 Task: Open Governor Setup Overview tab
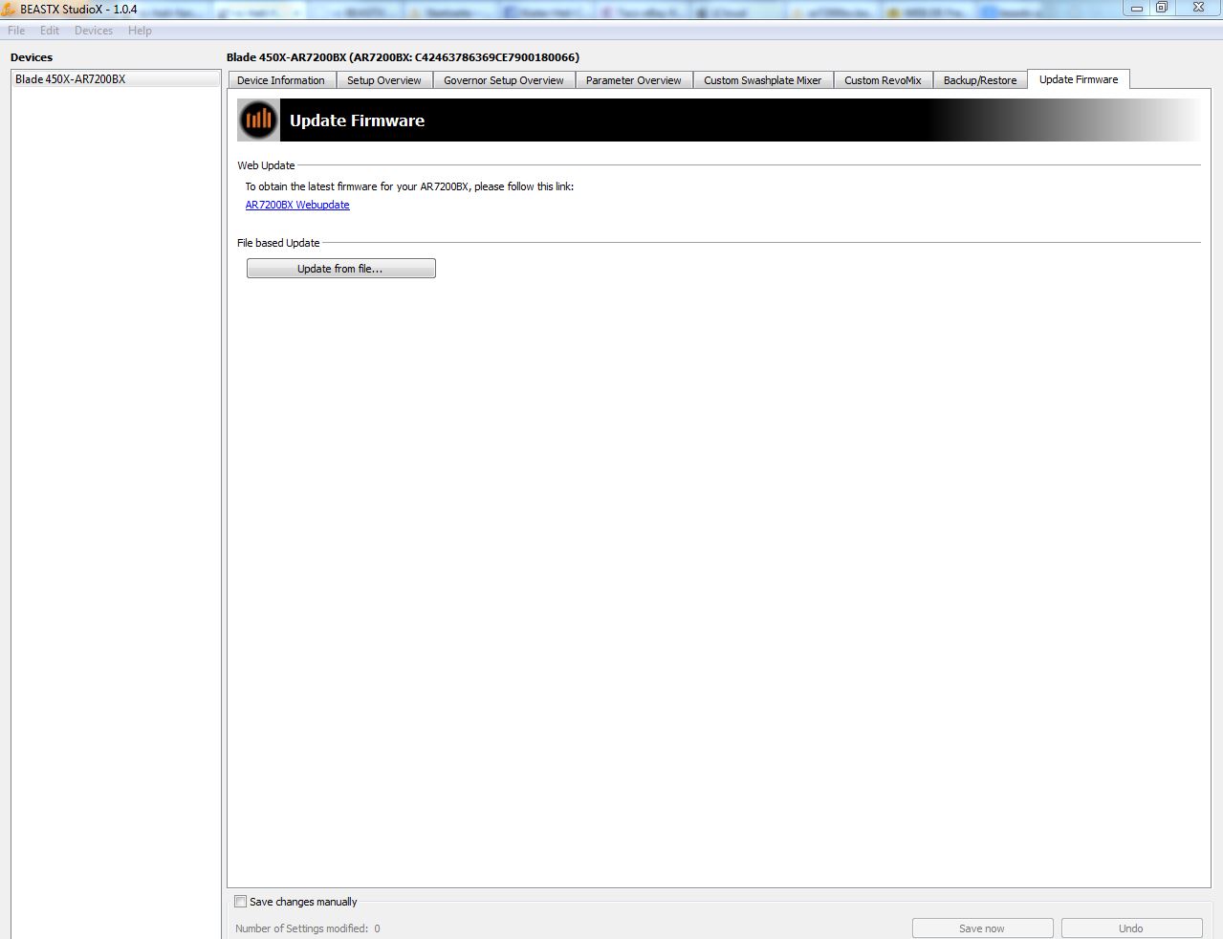click(x=504, y=80)
